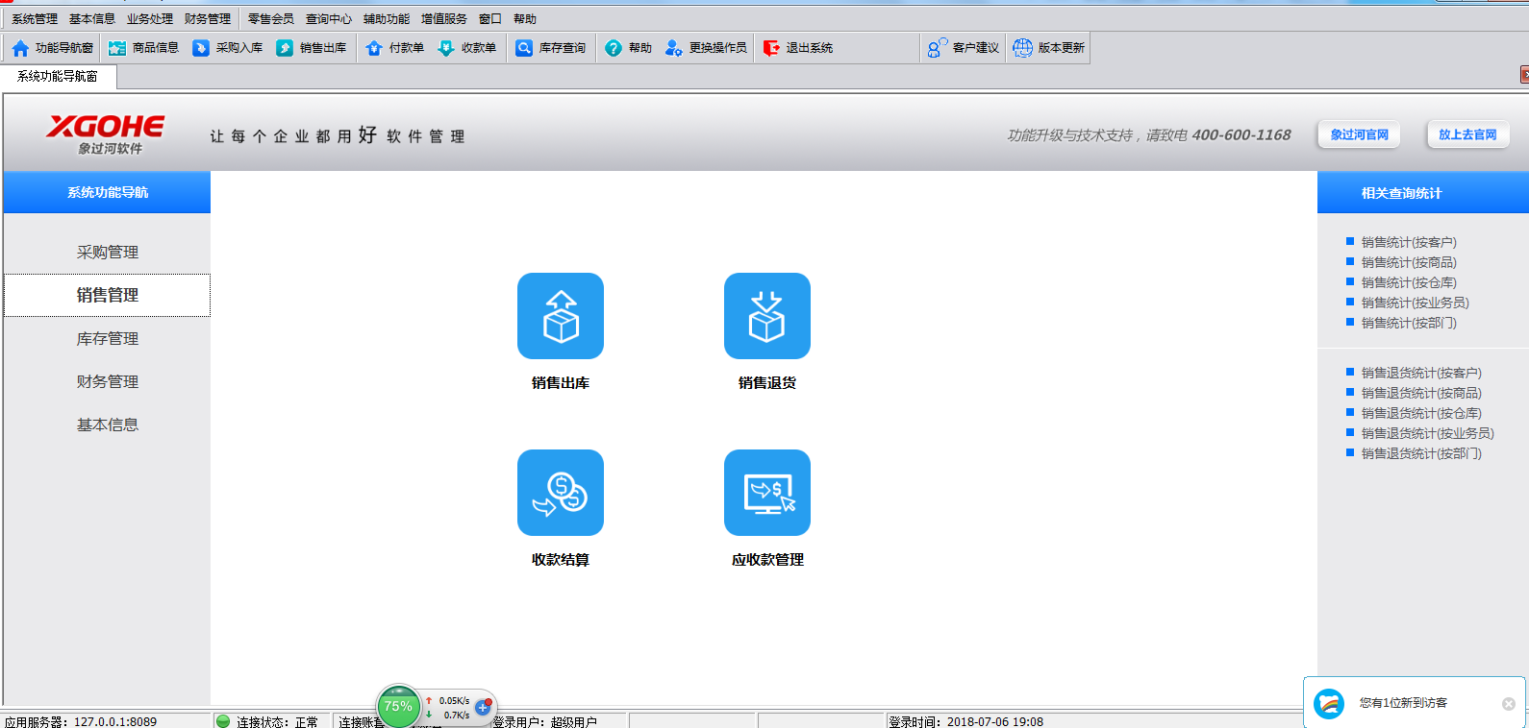Open 销售统计(按客户) report link
Image resolution: width=1529 pixels, height=728 pixels.
click(1409, 243)
